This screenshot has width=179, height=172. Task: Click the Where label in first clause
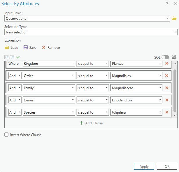point(13,64)
